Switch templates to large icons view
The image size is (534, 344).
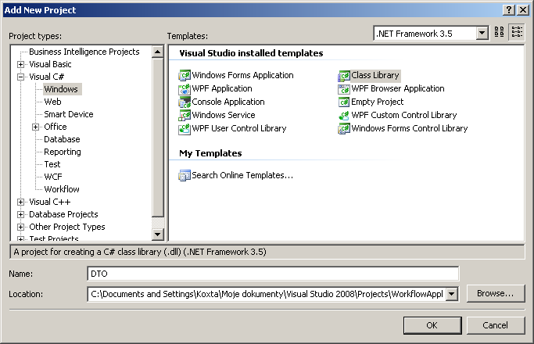pyautogui.click(x=500, y=32)
